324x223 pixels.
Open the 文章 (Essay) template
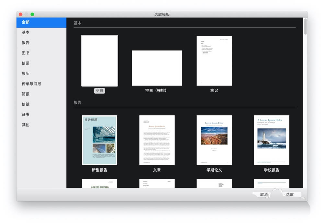point(157,140)
